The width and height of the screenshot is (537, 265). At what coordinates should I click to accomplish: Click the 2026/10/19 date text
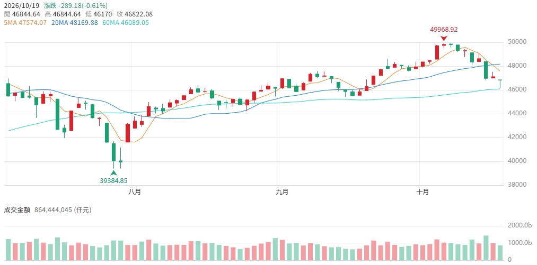click(21, 5)
